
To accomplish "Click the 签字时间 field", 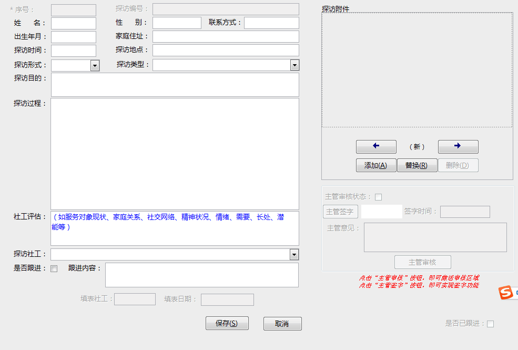I will click(465, 212).
